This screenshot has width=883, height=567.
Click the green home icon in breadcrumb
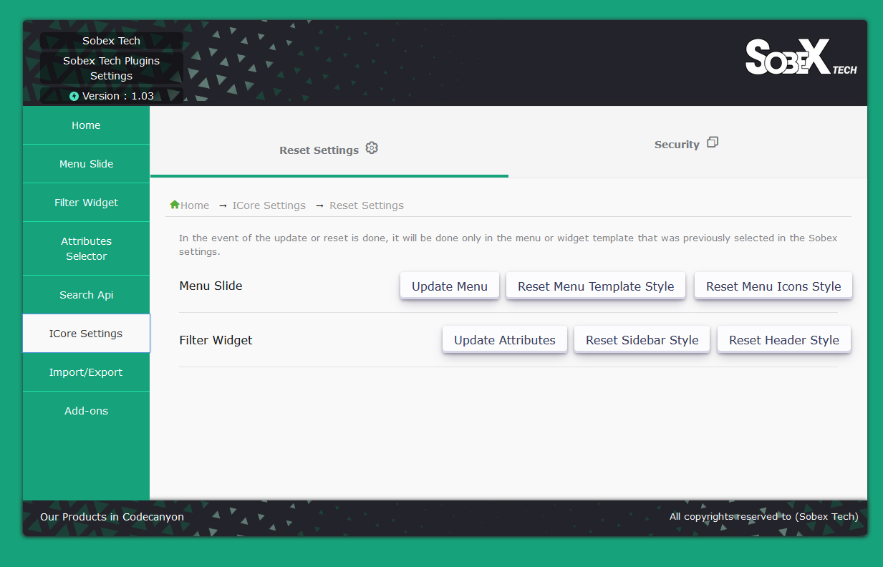coord(175,205)
